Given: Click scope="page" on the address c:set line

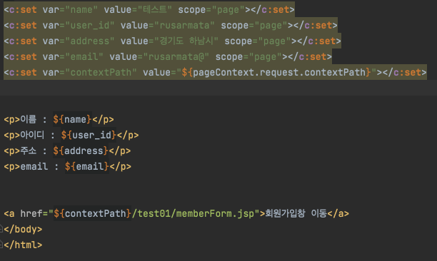Looking at the screenshot, I should point(258,41).
